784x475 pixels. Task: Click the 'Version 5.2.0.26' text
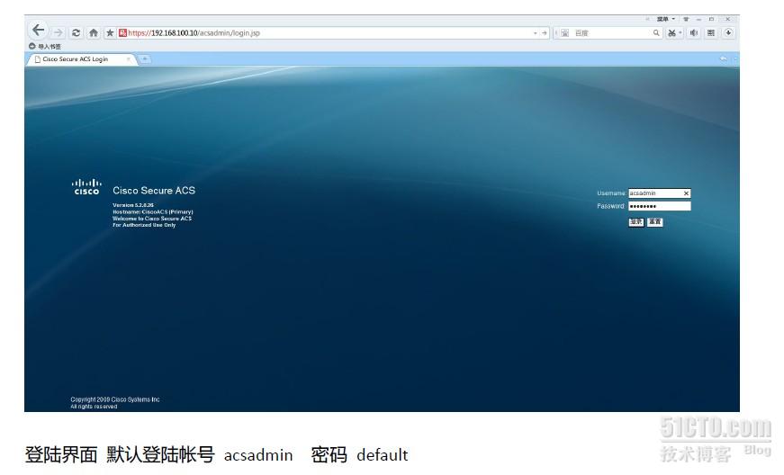[x=133, y=205]
